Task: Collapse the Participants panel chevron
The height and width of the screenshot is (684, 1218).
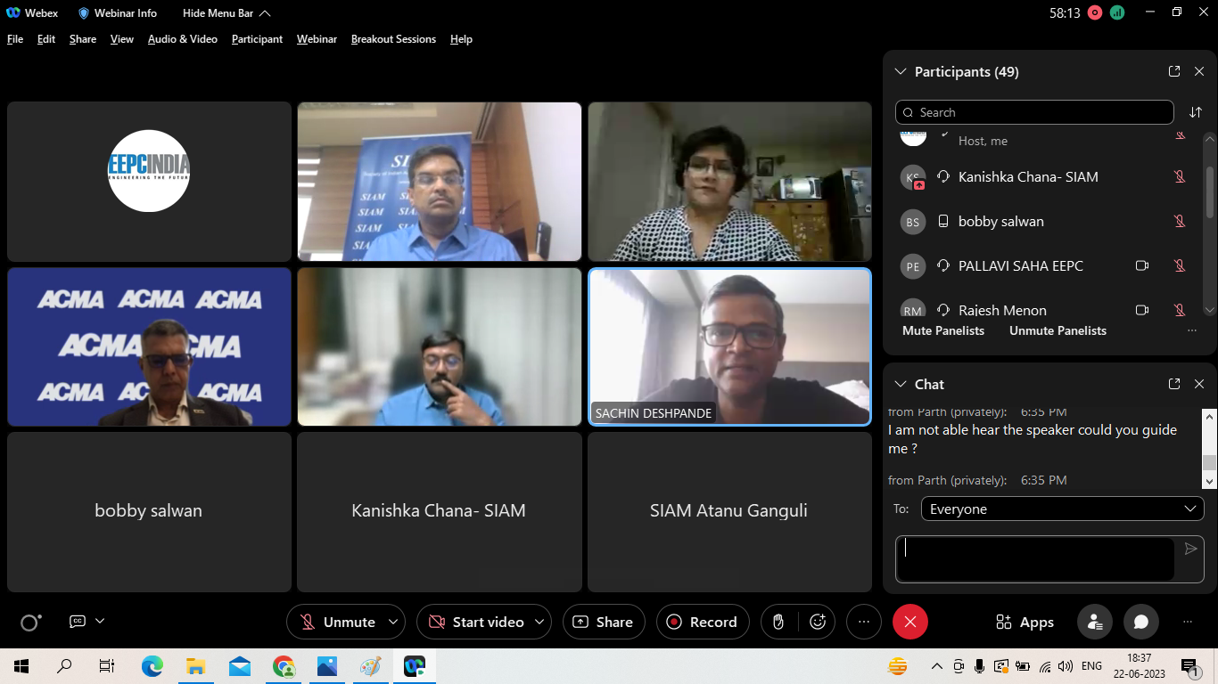Action: coord(900,71)
